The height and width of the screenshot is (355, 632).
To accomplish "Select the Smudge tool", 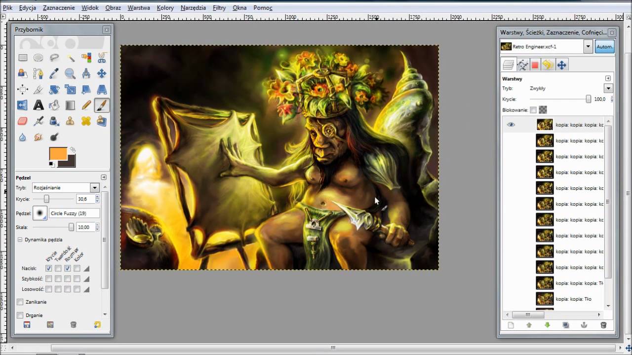I will coord(39,137).
